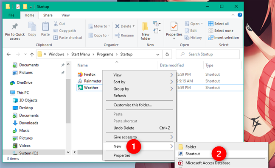Click Start Menu in the address path
Image resolution: width=275 pixels, height=168 pixels.
click(81, 54)
